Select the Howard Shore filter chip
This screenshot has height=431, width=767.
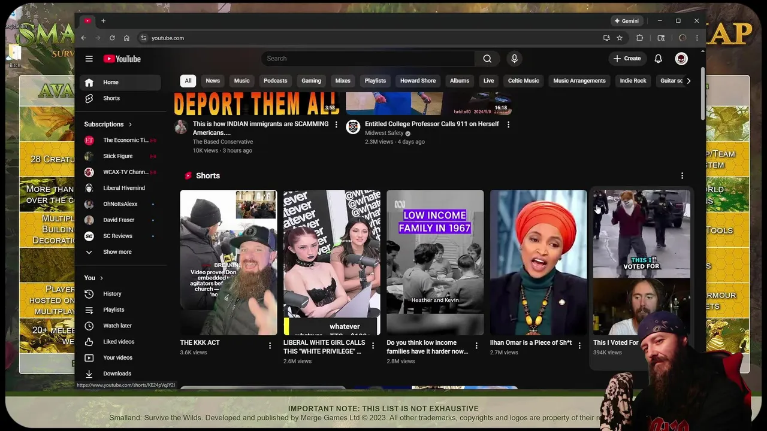pyautogui.click(x=418, y=81)
